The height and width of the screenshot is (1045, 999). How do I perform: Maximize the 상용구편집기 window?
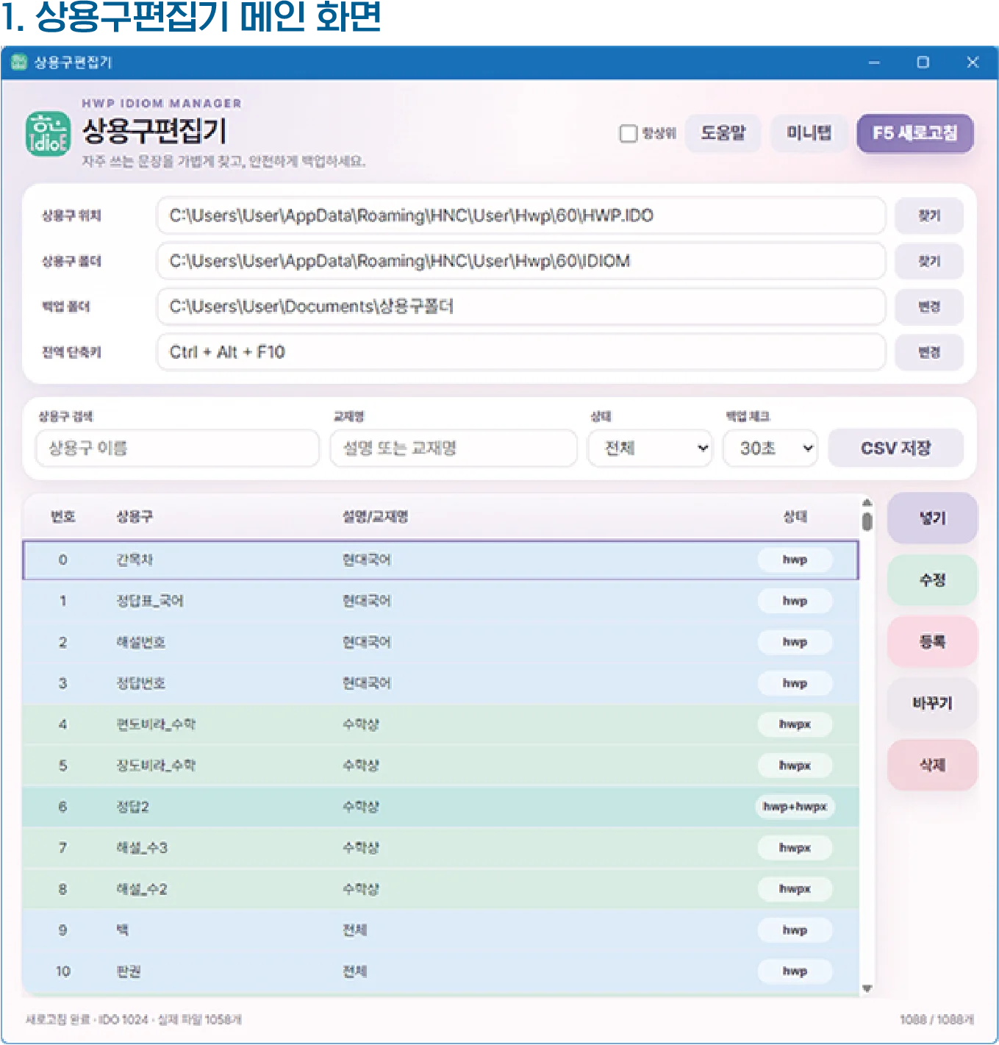(923, 63)
